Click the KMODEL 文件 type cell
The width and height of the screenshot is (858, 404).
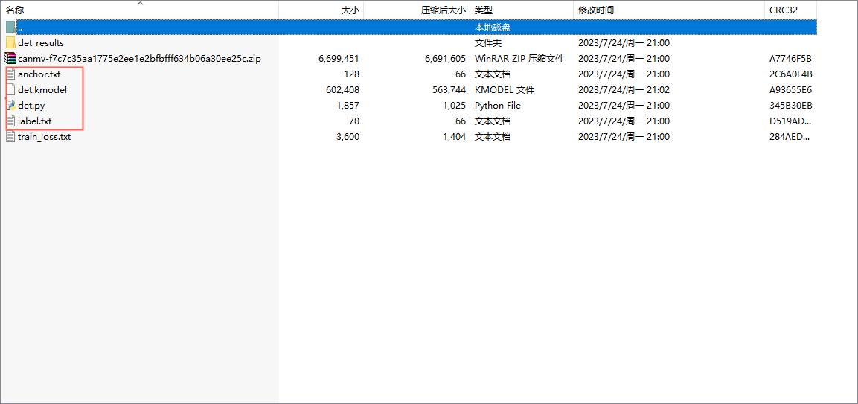(505, 90)
